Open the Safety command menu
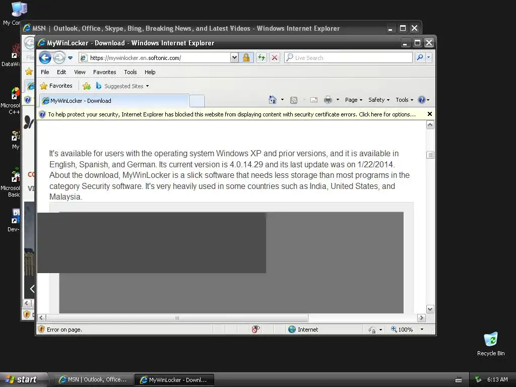Viewport: 516px width, 387px height. tap(379, 100)
